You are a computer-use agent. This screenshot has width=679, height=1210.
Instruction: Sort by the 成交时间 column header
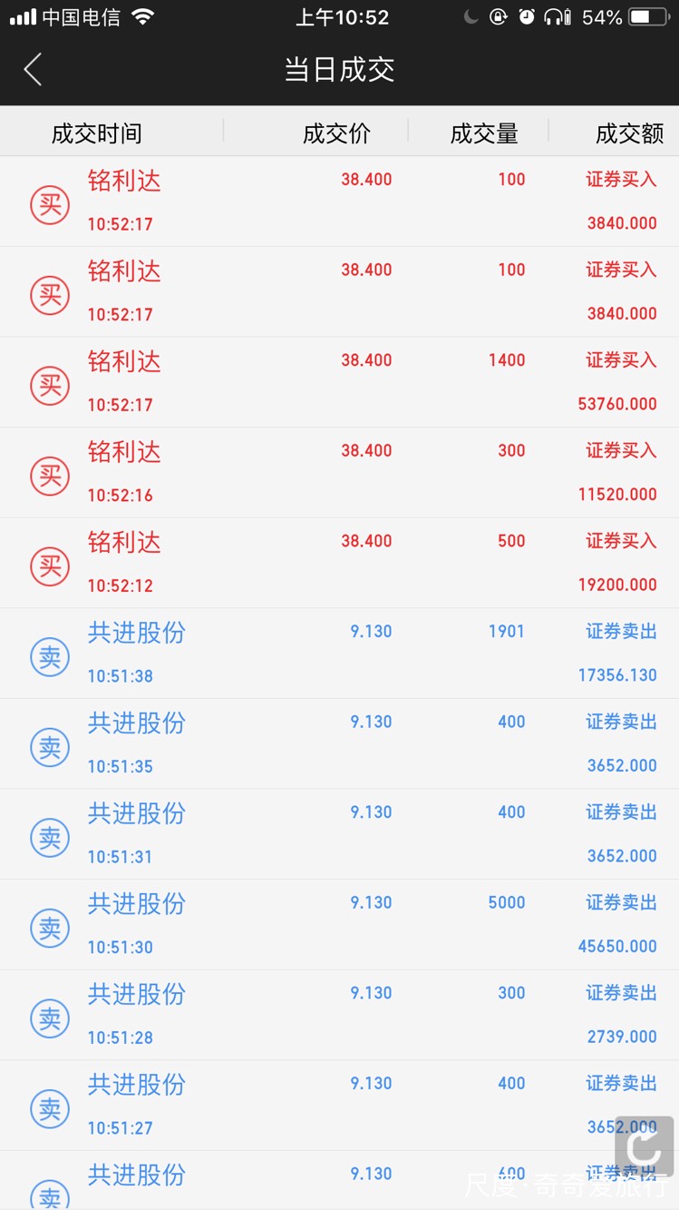[x=97, y=134]
